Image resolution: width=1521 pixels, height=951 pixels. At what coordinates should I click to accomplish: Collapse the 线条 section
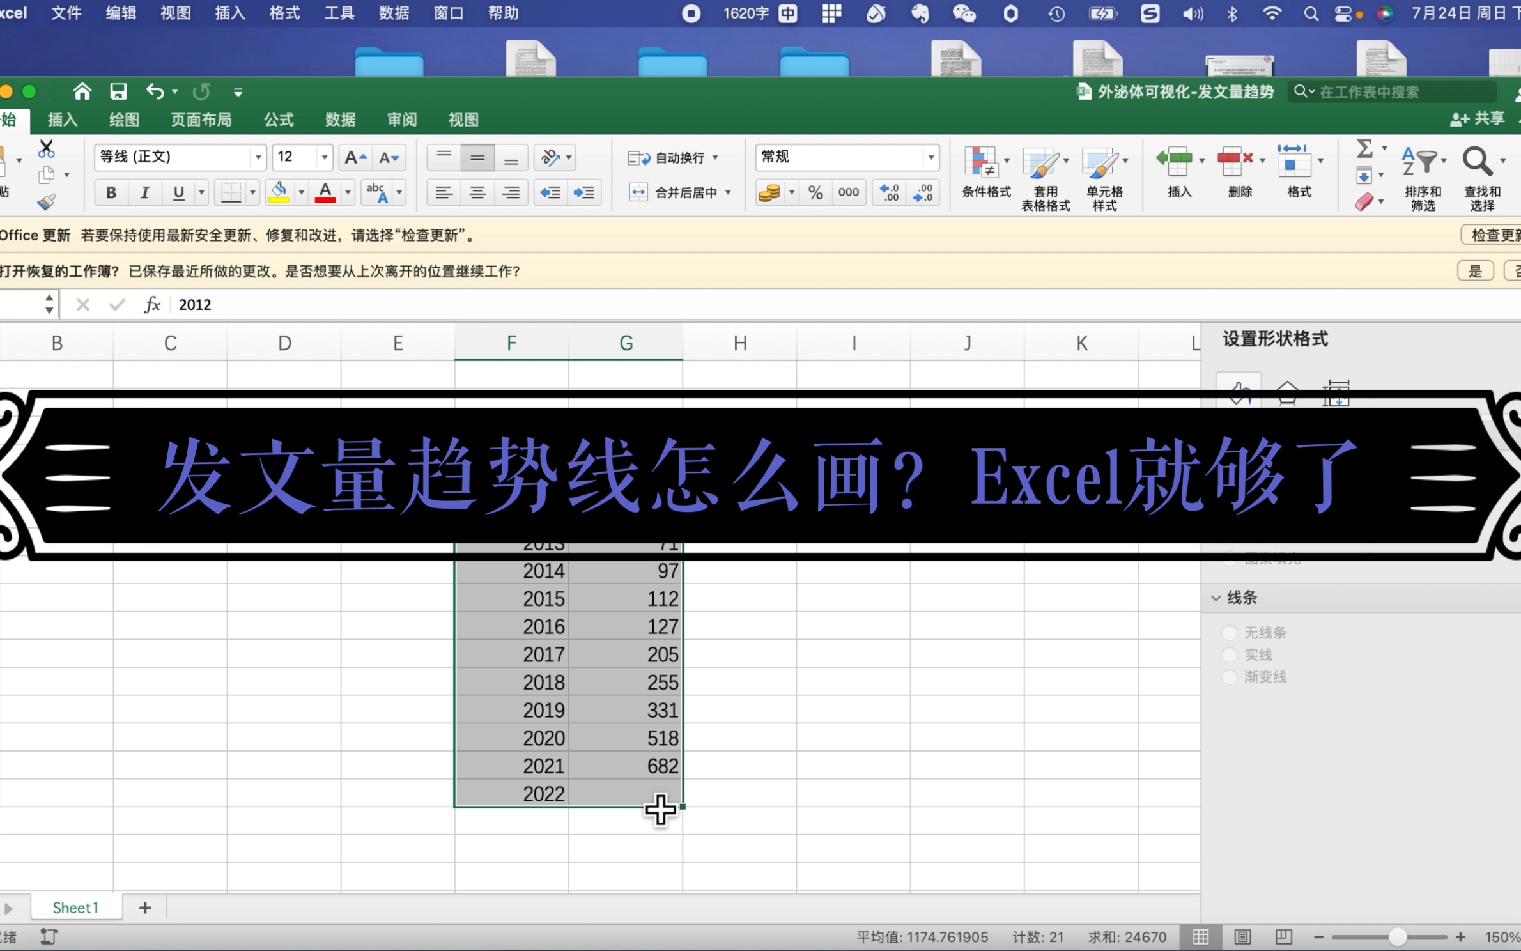(x=1216, y=598)
